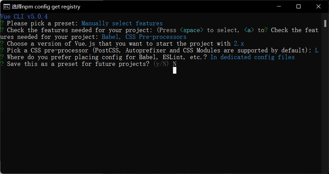Click the "<space>" key hint text
Screen dimensions: 329x174
tap(192, 30)
